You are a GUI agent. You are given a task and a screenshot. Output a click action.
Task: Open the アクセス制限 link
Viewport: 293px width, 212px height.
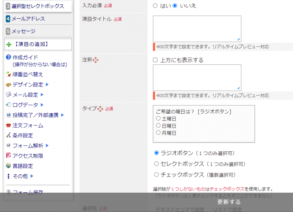click(x=28, y=156)
